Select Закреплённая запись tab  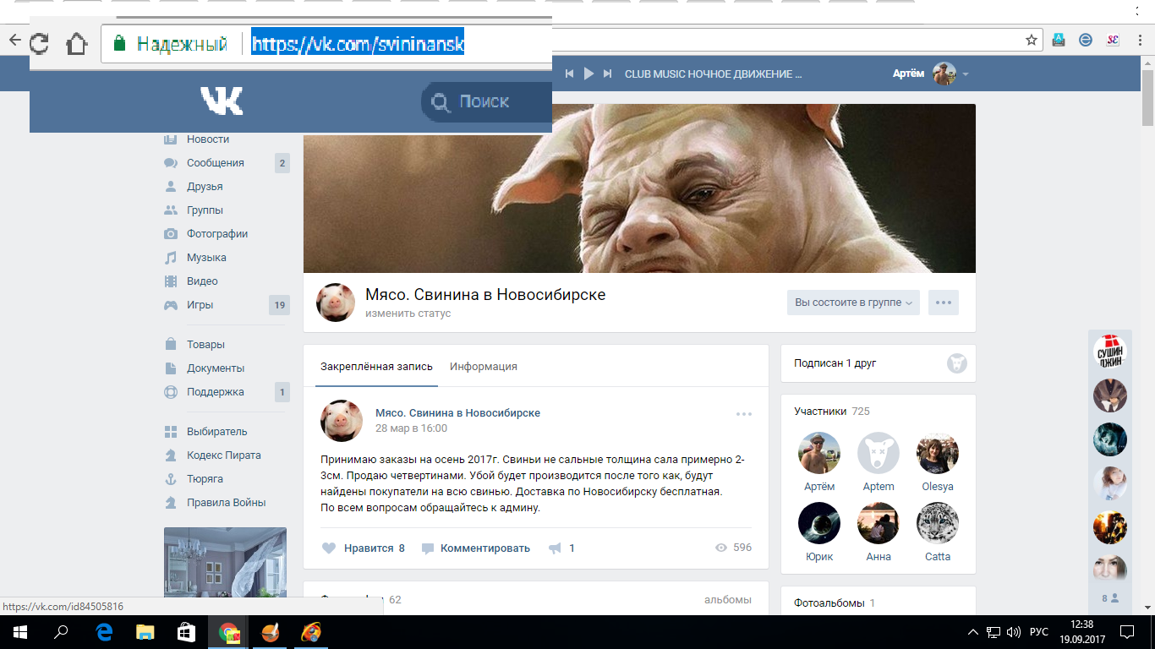pos(376,367)
